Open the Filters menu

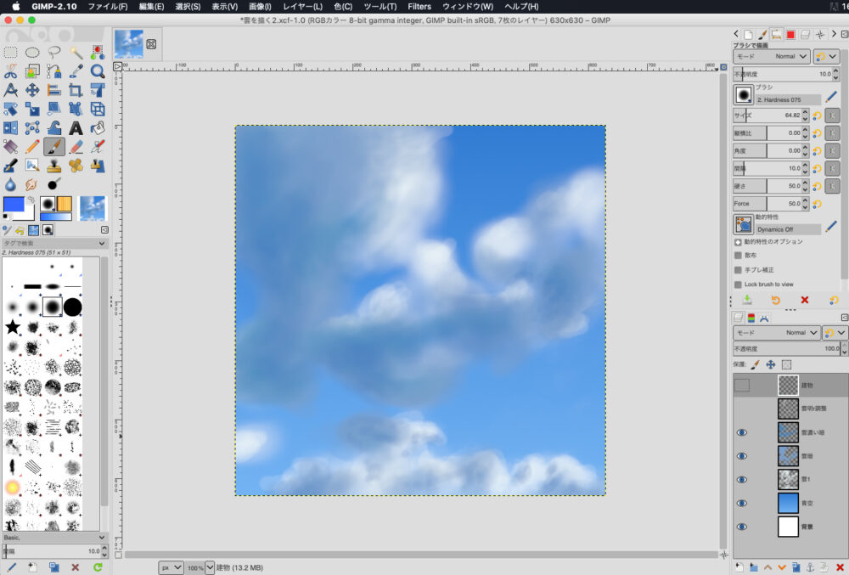(419, 6)
